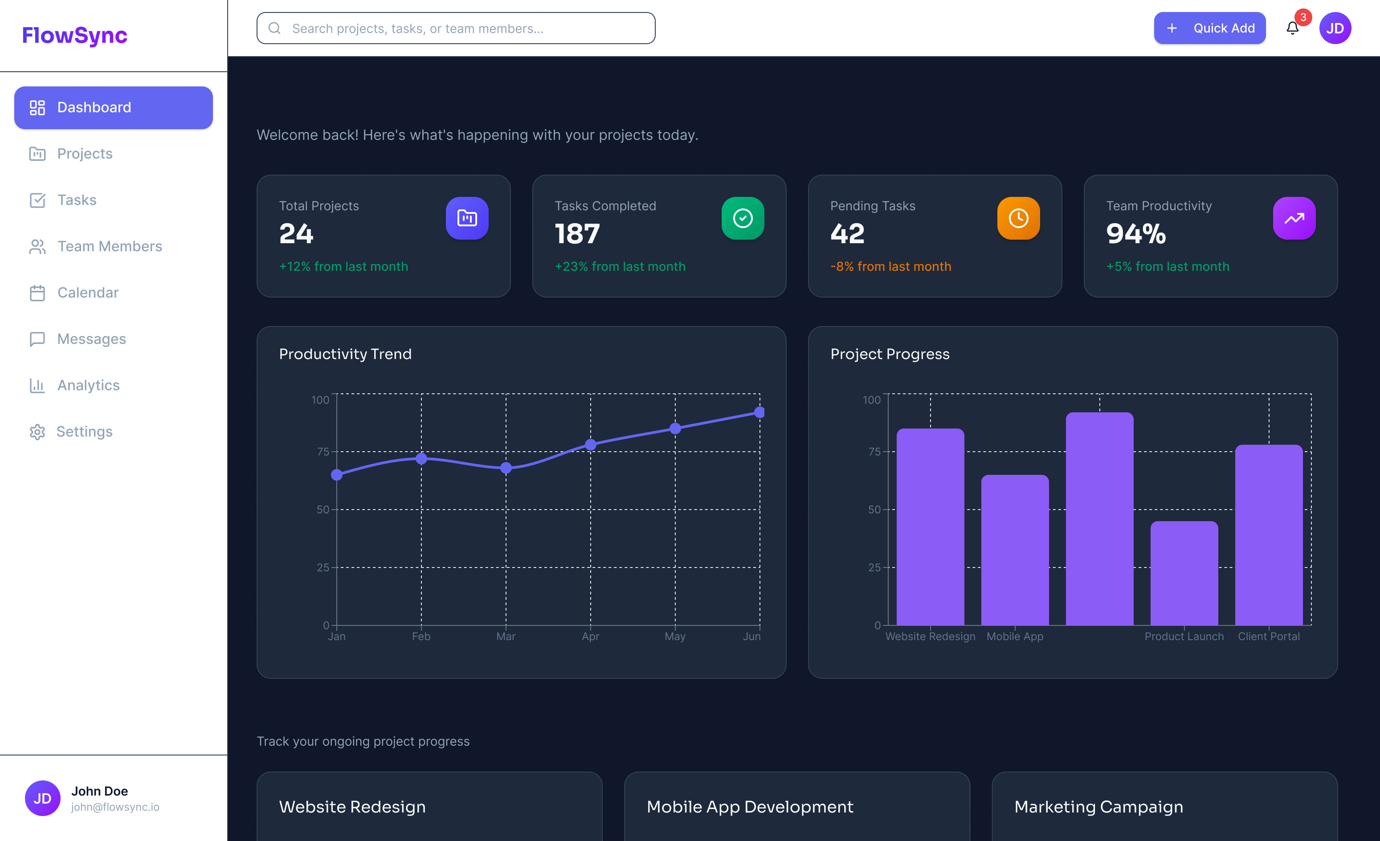
Task: Open the Team Members section
Action: pyautogui.click(x=113, y=246)
